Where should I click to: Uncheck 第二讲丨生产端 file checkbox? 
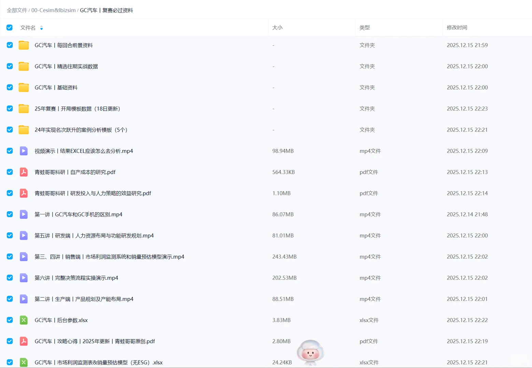tap(10, 298)
